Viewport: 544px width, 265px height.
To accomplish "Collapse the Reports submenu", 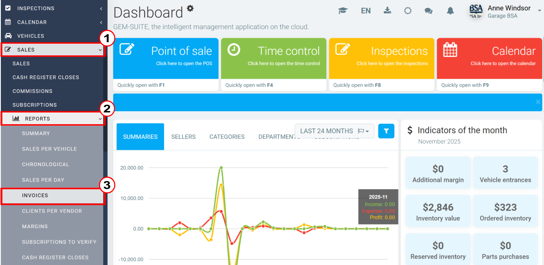I will click(53, 119).
